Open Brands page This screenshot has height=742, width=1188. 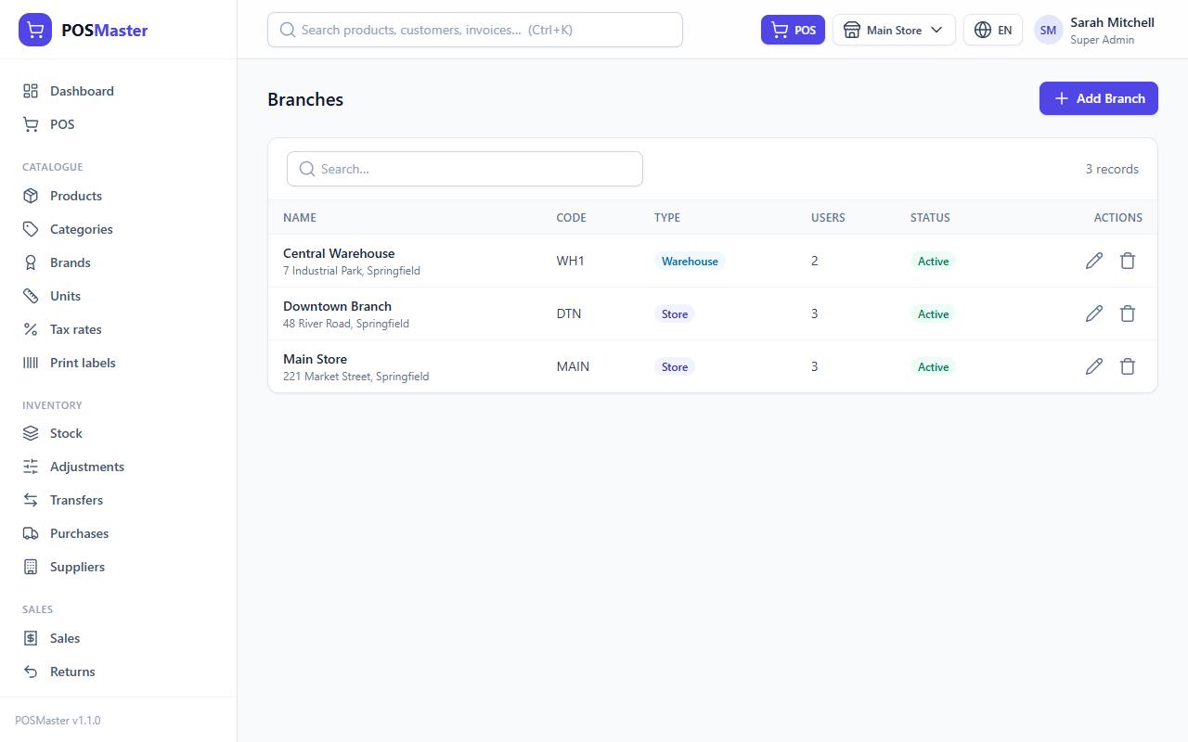[118, 262]
